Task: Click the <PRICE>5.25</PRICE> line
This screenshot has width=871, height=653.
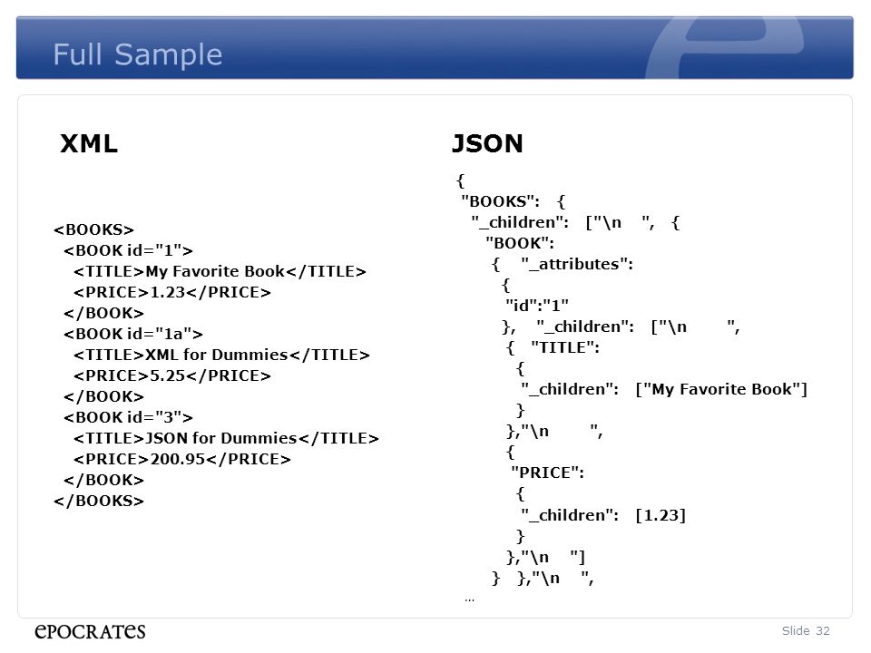Action: 172,375
